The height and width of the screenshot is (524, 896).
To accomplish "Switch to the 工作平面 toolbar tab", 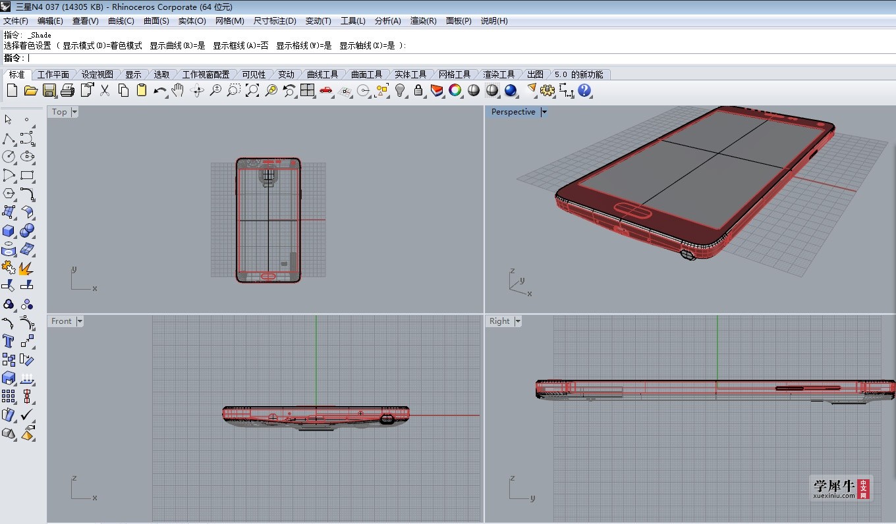I will point(53,74).
